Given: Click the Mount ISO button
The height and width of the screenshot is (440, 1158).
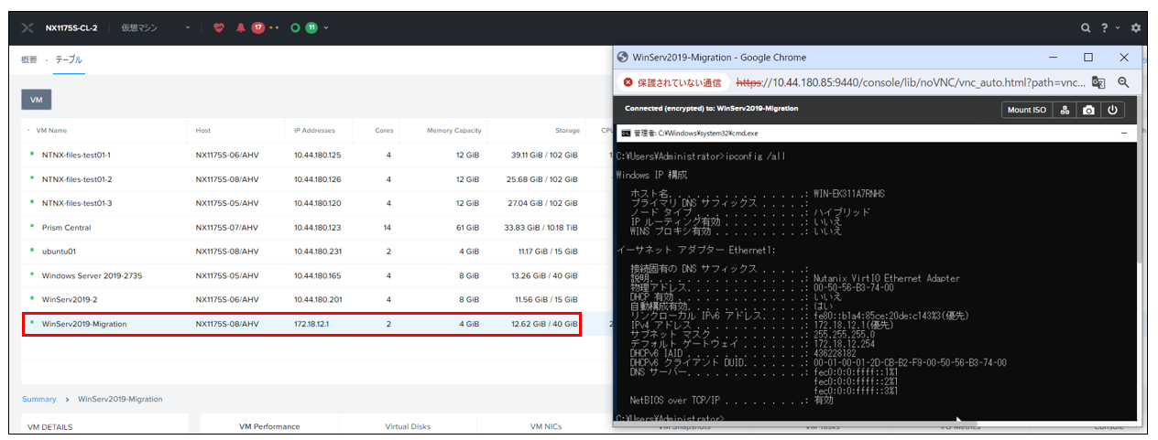Looking at the screenshot, I should (1026, 110).
